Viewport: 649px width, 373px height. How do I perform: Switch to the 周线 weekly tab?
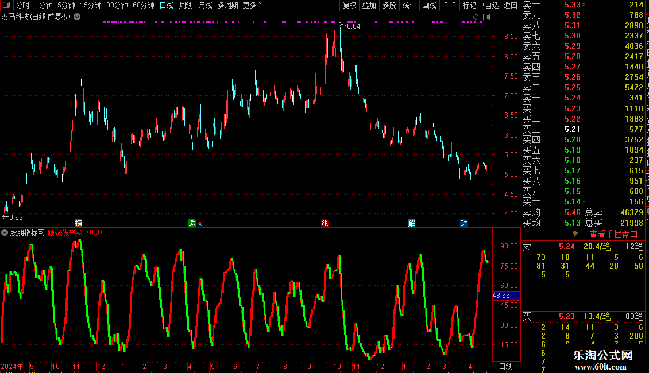[x=186, y=5]
